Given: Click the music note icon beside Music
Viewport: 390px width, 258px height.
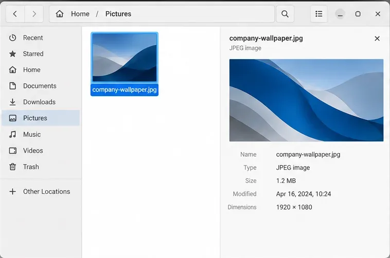Looking at the screenshot, I should tap(13, 135).
